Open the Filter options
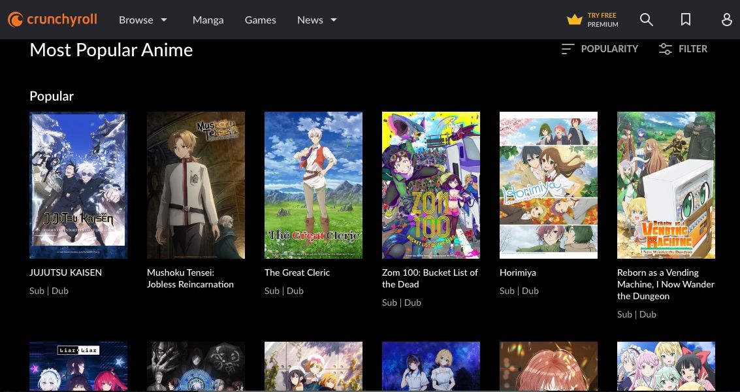The width and height of the screenshot is (740, 392). [683, 48]
